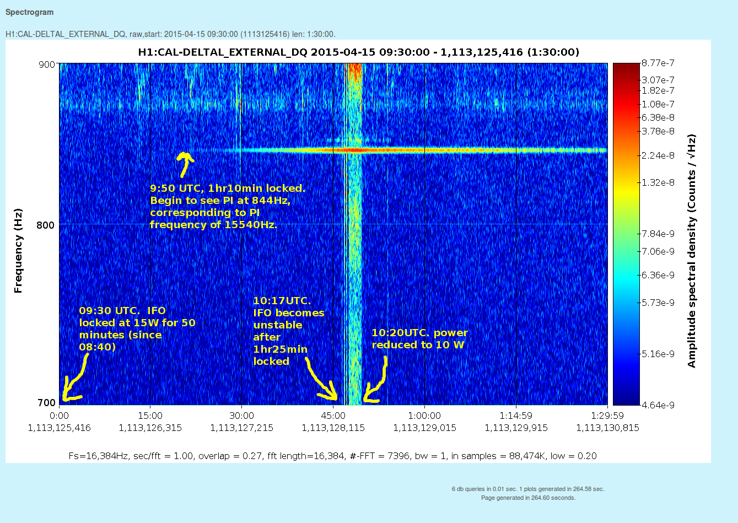Click colorbar value 8.77e-7

click(658, 63)
